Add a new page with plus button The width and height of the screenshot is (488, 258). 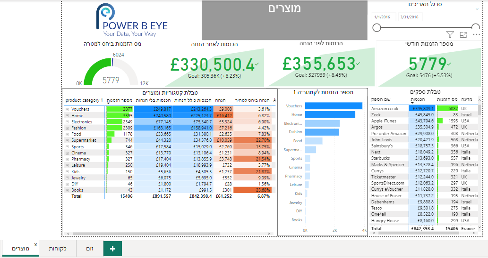(x=112, y=249)
